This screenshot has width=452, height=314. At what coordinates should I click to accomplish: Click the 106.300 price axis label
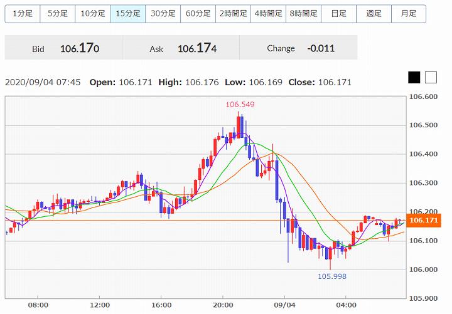(423, 183)
